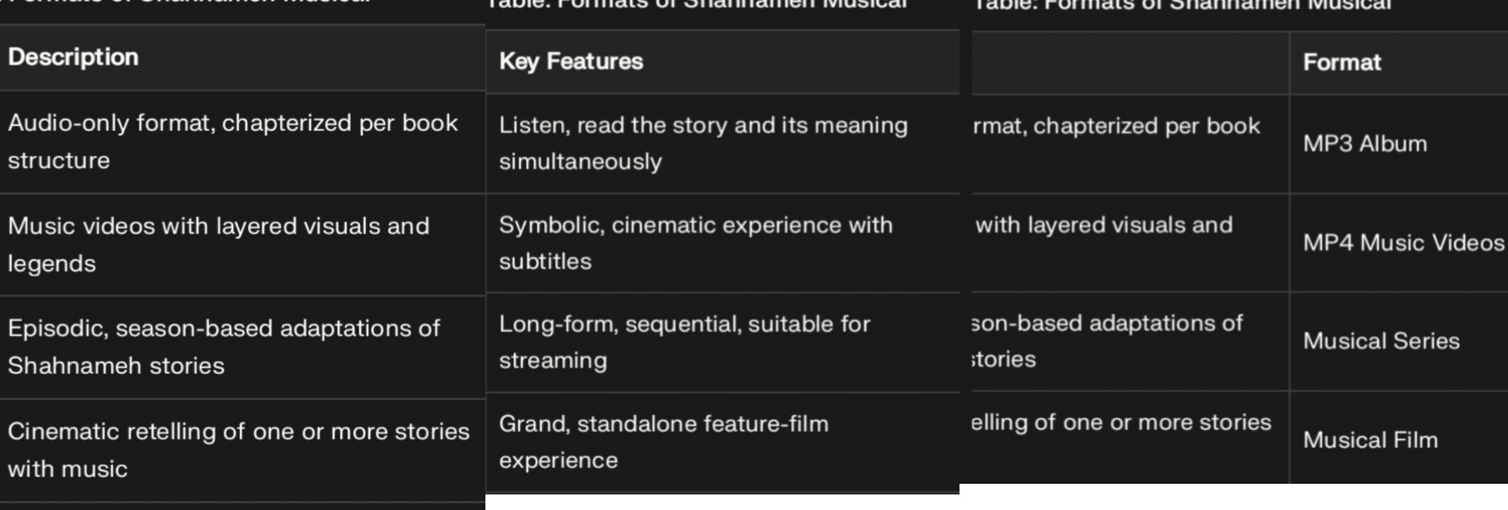Screen dimensions: 1508x510
Task: Select the Key Features column header
Action: pyautogui.click(x=571, y=62)
